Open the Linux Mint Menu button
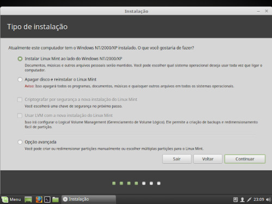 (x=11, y=200)
